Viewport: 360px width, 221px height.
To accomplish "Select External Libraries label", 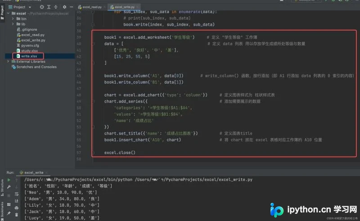I will click(x=31, y=61).
